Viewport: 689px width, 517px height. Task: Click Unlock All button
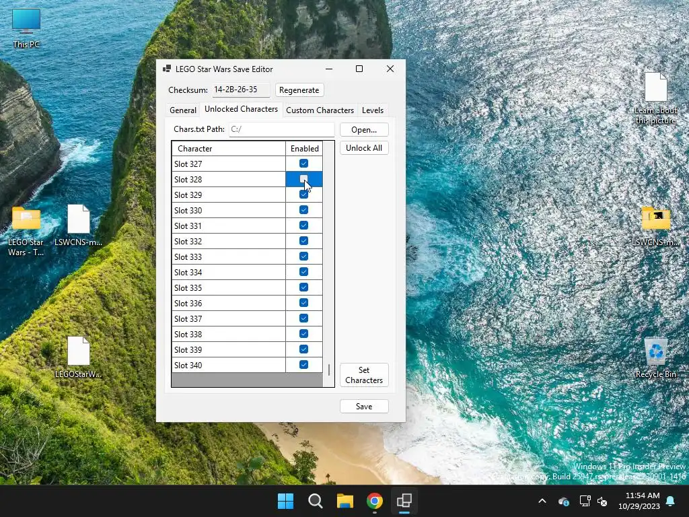[364, 147]
